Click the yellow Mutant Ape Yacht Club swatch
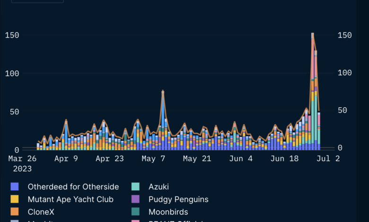 tap(14, 199)
